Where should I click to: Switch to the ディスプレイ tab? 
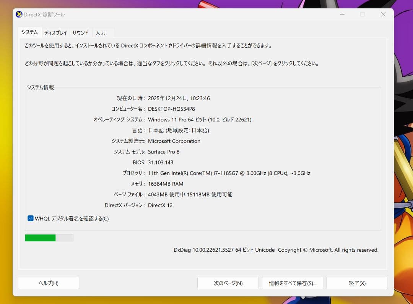[55, 32]
